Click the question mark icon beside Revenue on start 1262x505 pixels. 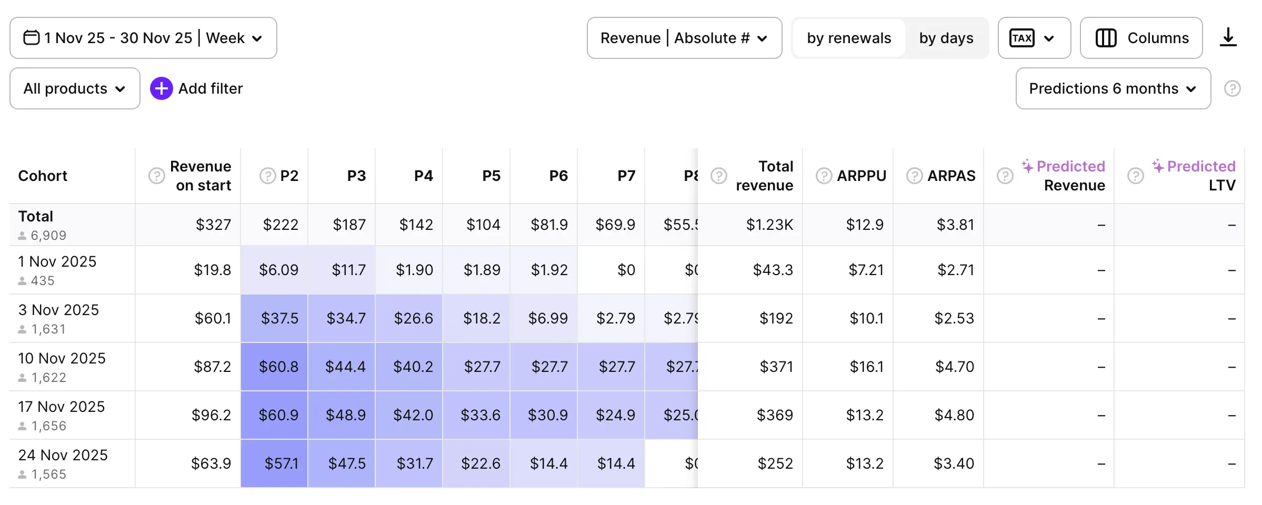[x=157, y=176]
